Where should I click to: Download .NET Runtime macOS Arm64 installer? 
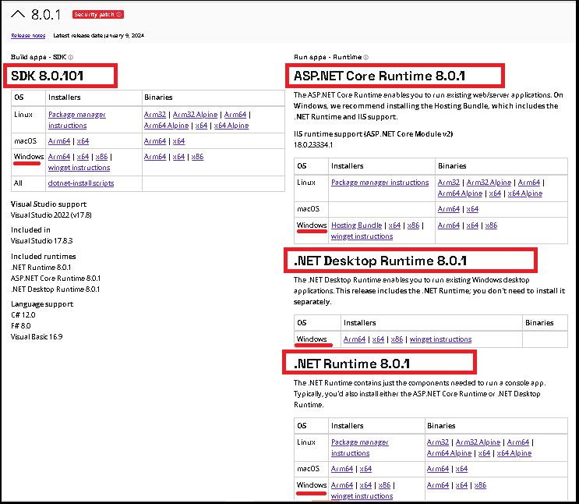(342, 469)
